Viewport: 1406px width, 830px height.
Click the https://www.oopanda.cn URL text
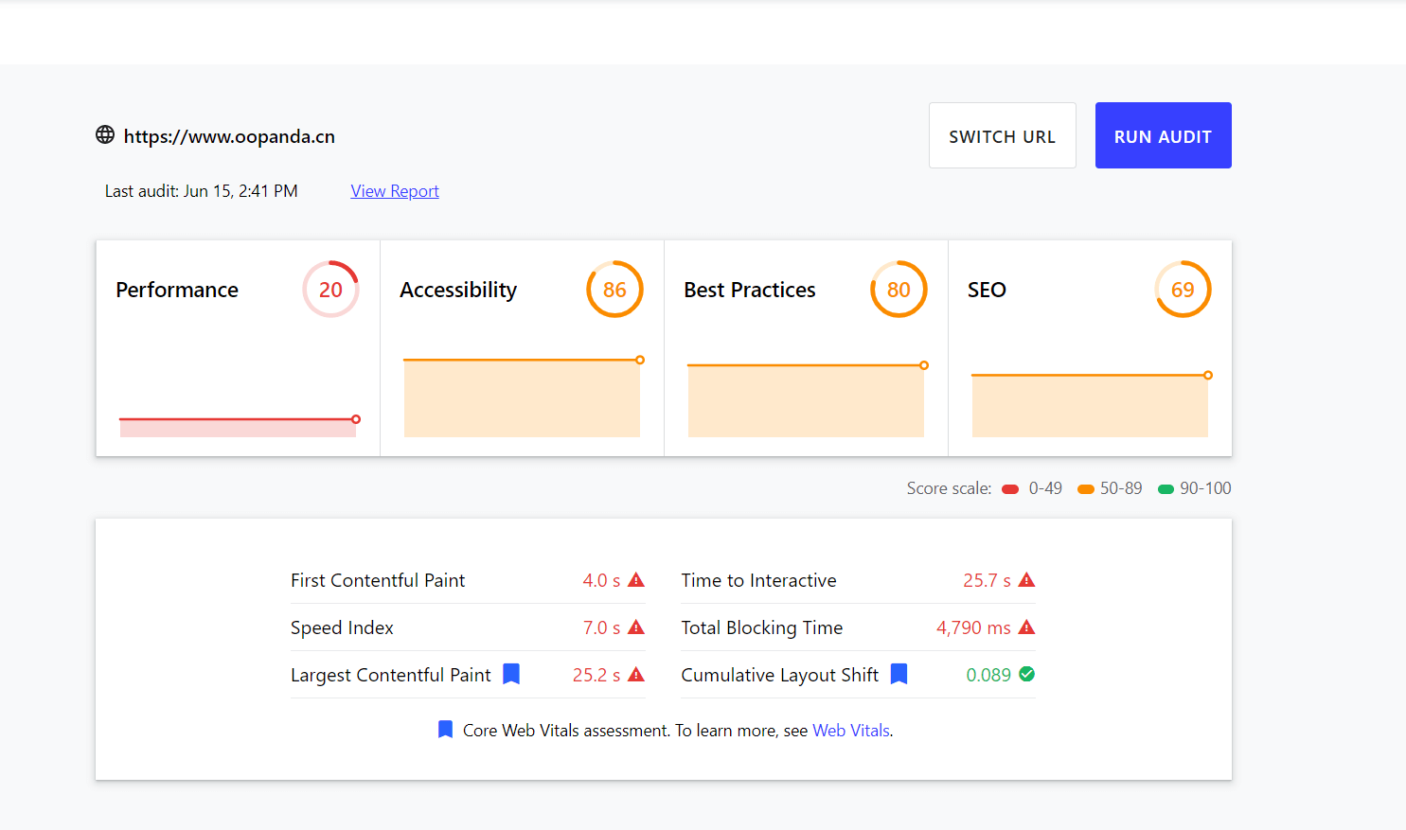(229, 136)
